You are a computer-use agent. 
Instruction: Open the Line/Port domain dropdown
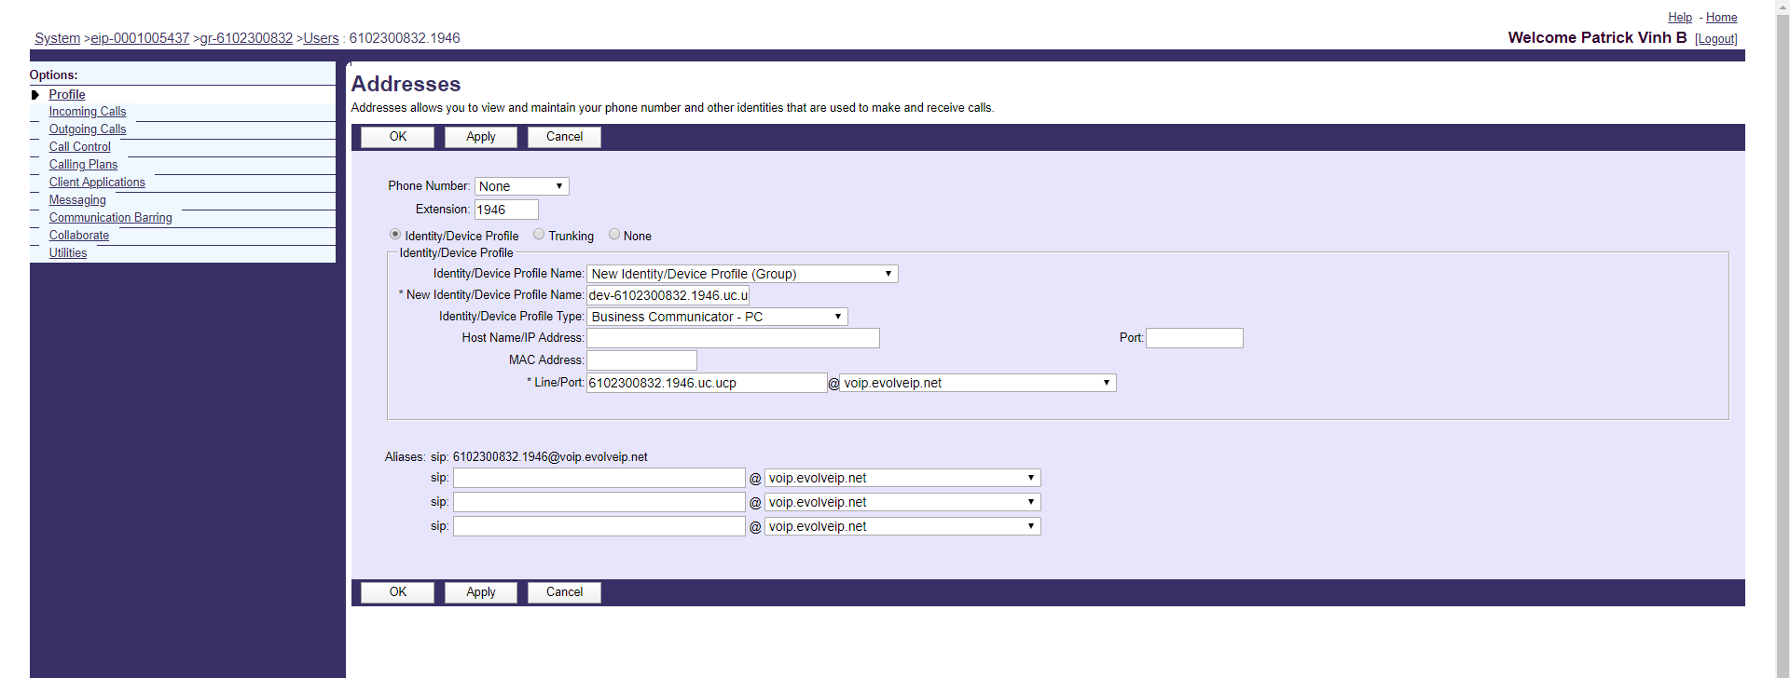click(977, 383)
